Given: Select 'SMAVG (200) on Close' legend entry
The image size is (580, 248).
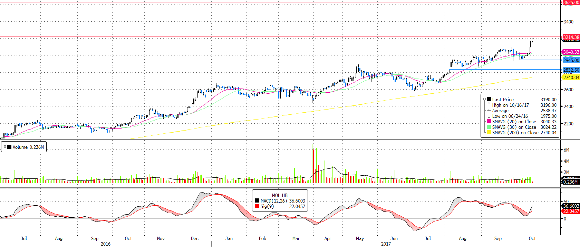Looking at the screenshot, I should [x=515, y=133].
